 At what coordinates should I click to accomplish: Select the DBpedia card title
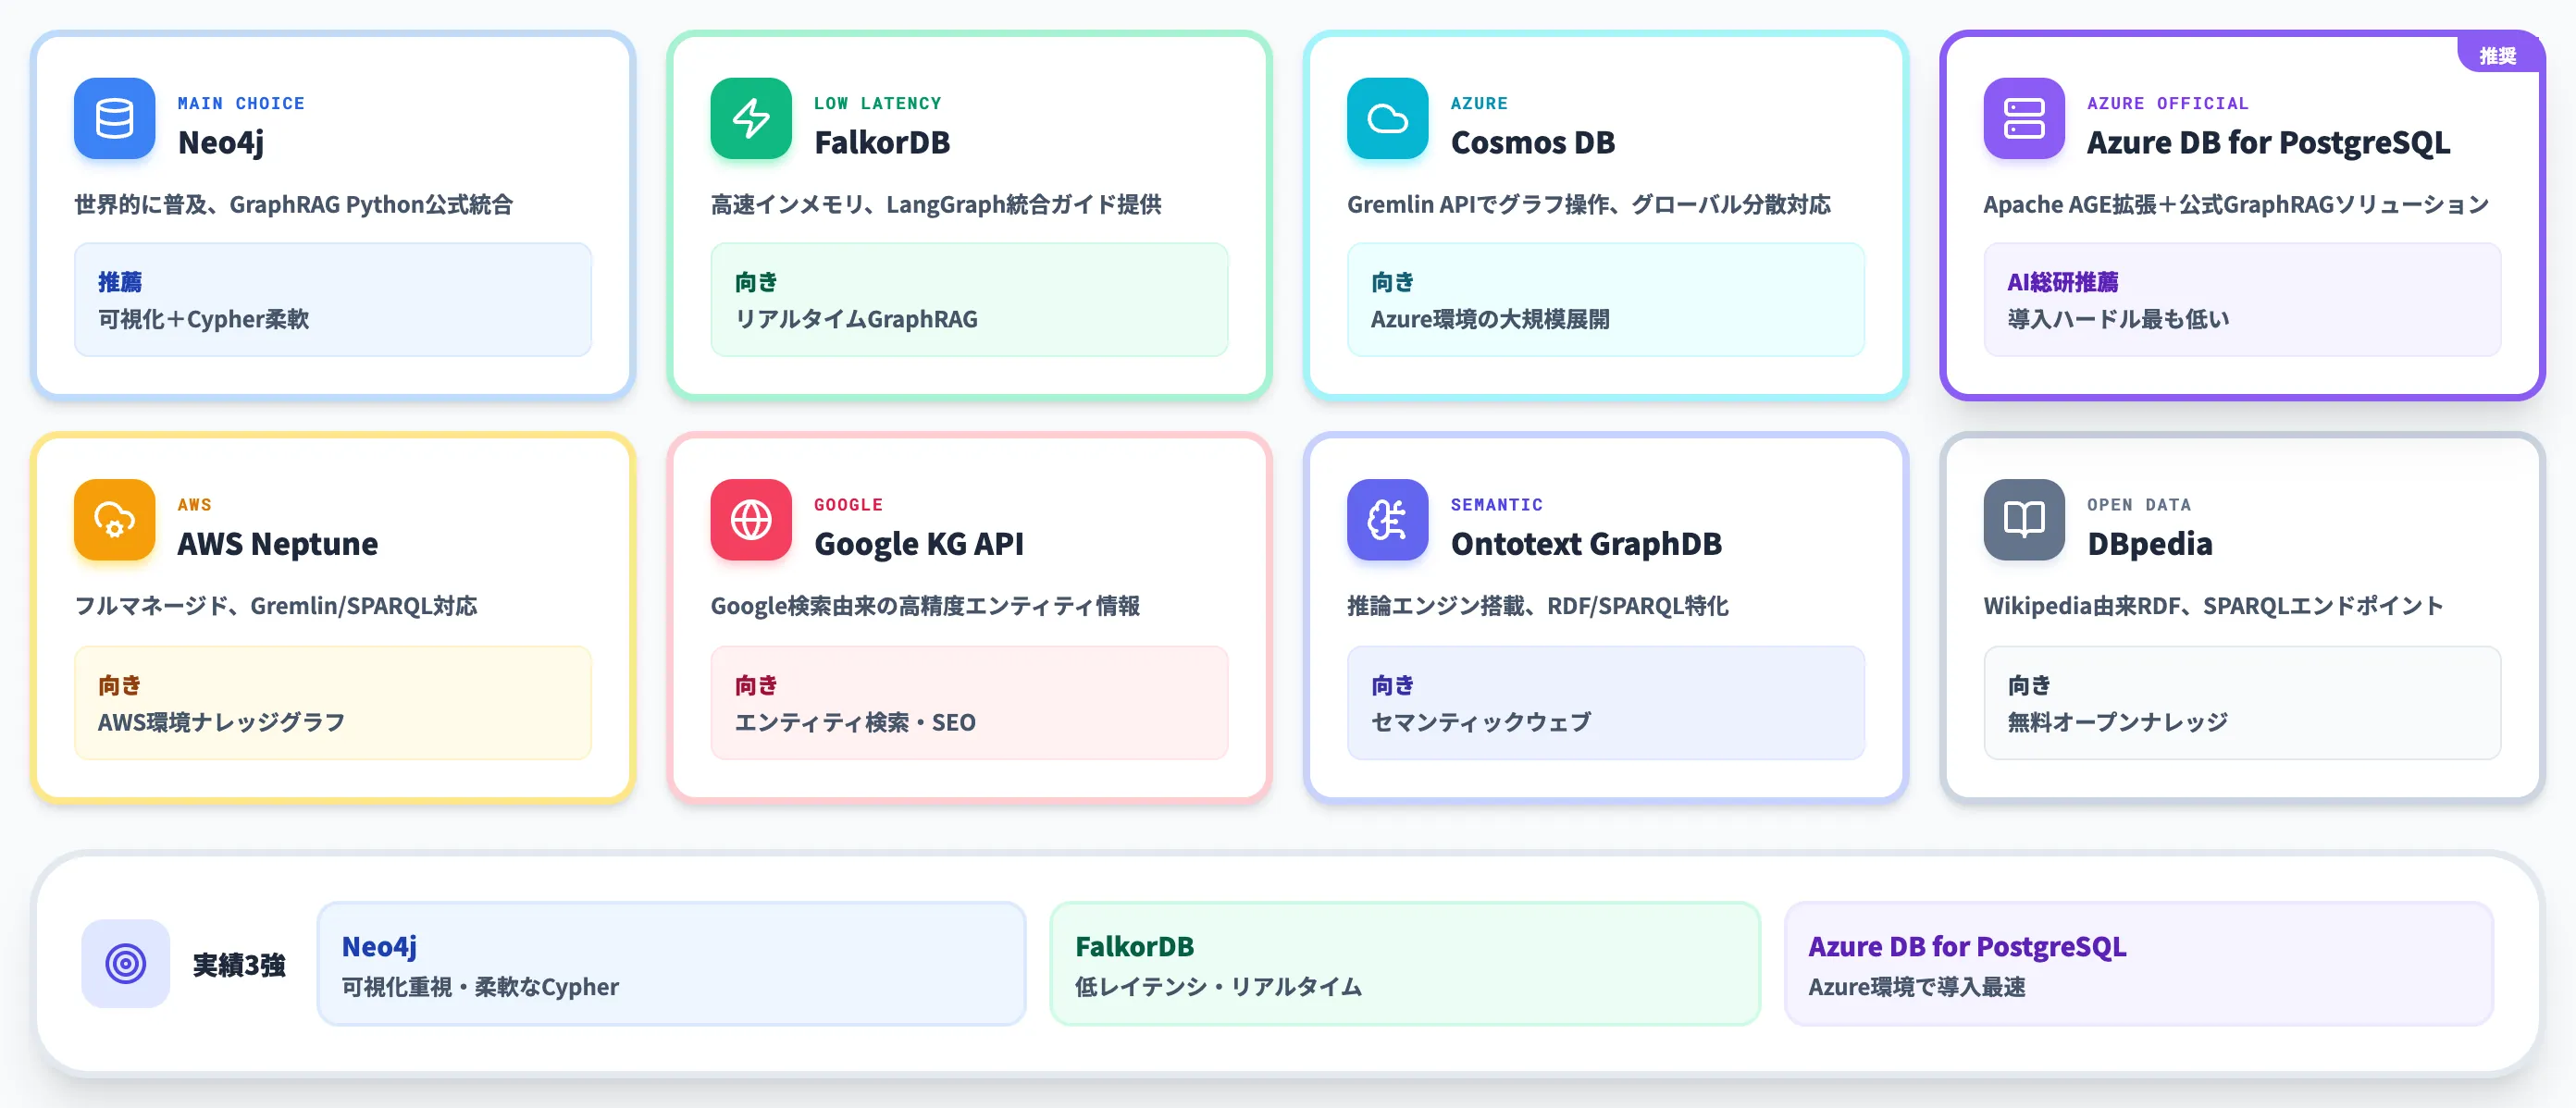pyautogui.click(x=2150, y=544)
